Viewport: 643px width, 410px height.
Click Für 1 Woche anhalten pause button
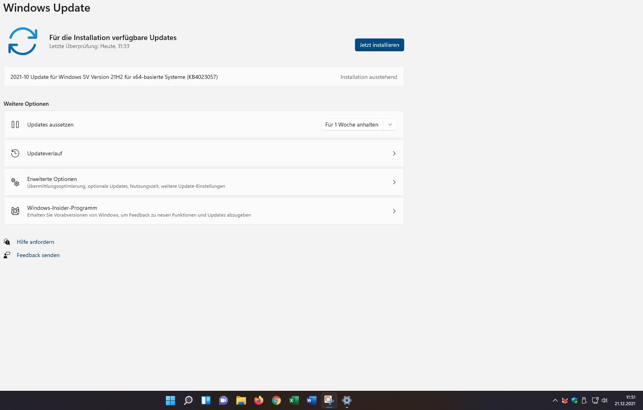[x=352, y=125]
